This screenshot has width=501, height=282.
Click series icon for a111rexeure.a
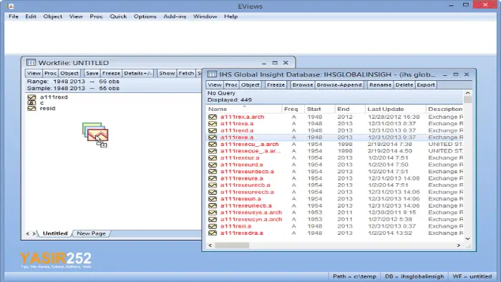pyautogui.click(x=213, y=178)
